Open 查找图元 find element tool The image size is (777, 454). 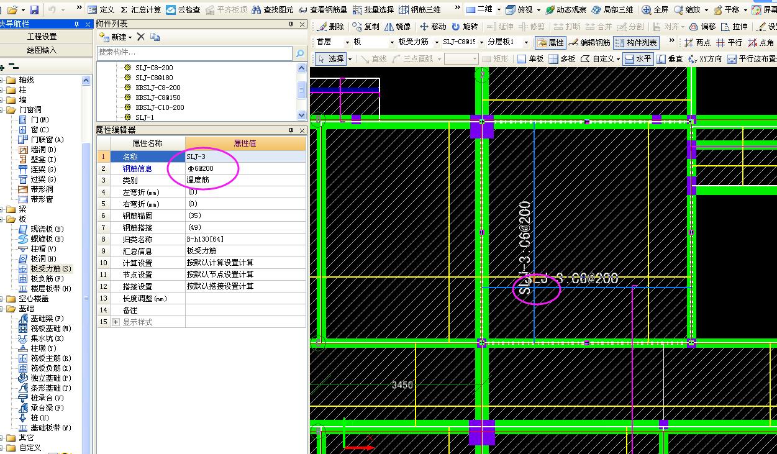[273, 10]
